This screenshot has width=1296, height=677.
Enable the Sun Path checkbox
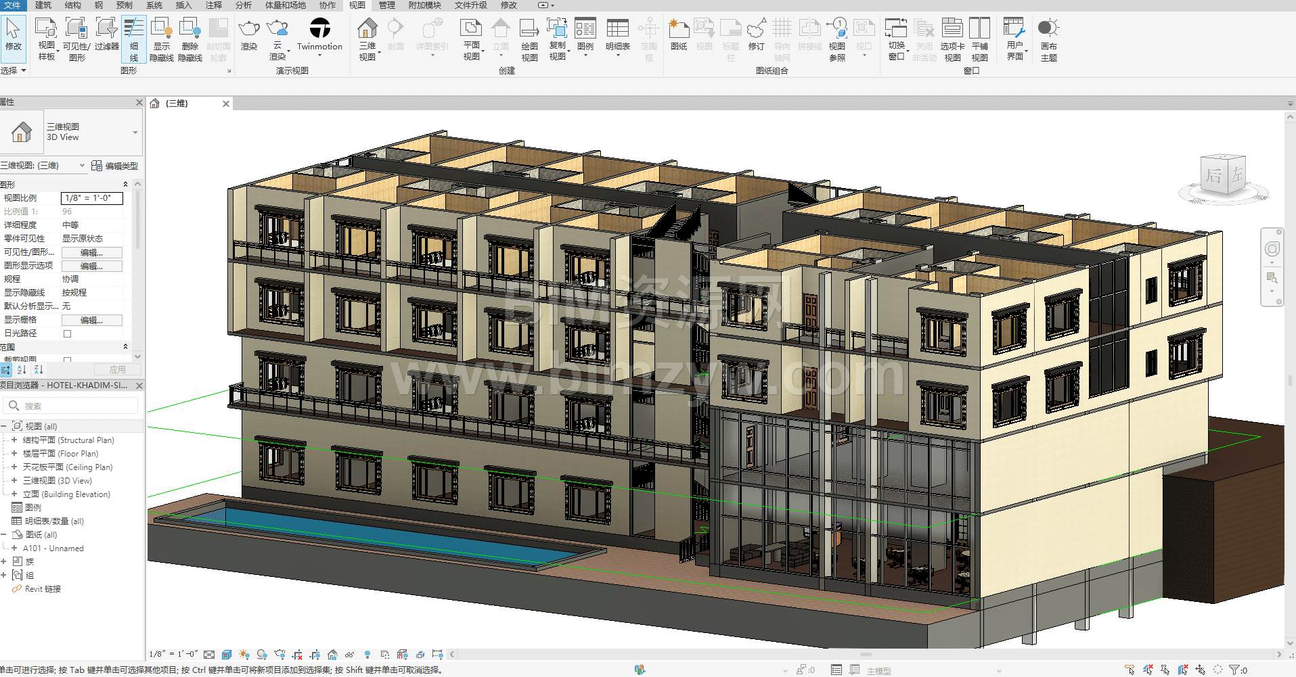67,333
